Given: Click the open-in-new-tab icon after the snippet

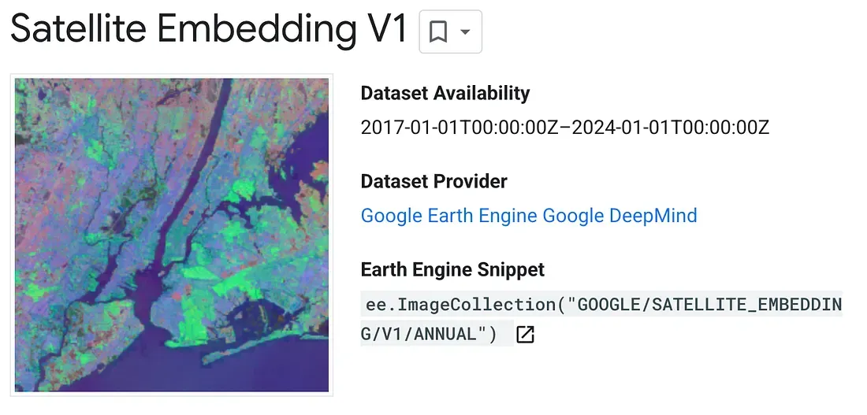Looking at the screenshot, I should (x=525, y=335).
